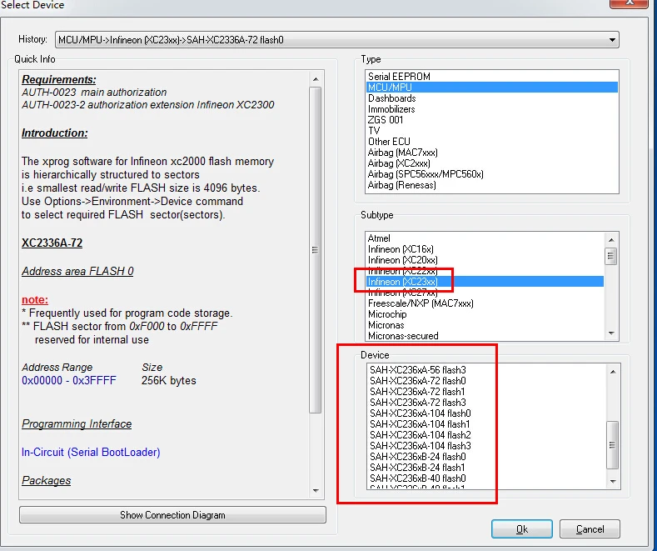
Task: Choose Microchip subtype
Action: (485, 314)
